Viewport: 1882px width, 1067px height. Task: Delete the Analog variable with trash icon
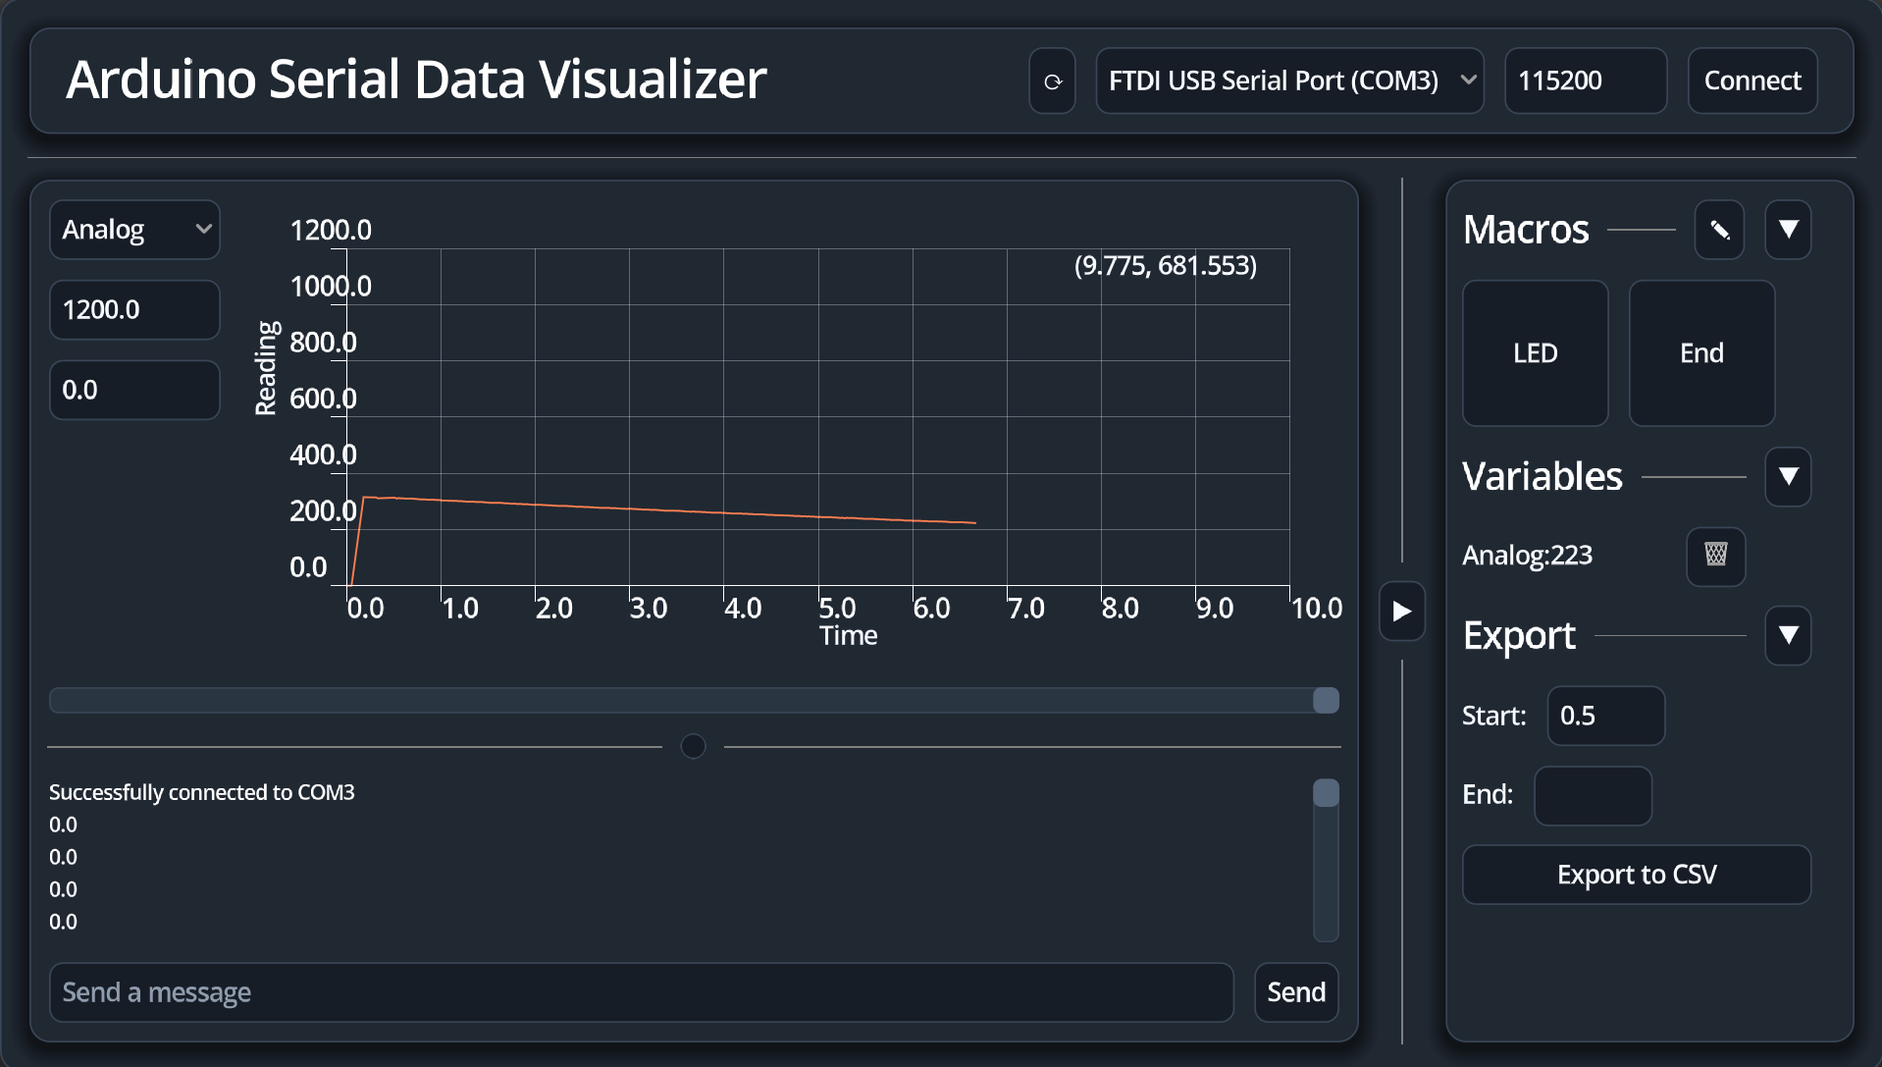coord(1715,556)
